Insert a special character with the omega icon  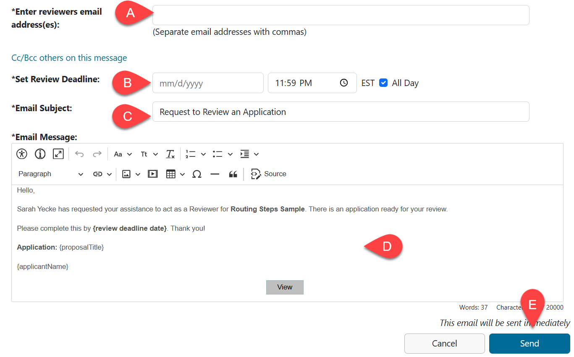pos(197,174)
